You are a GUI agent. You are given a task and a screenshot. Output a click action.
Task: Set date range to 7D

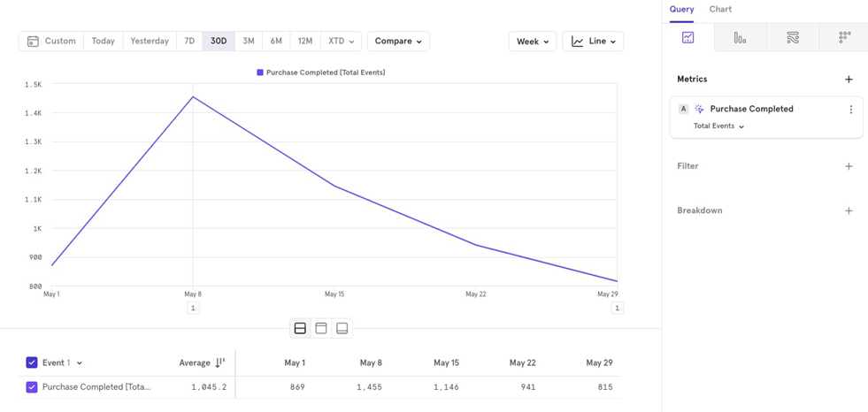189,42
